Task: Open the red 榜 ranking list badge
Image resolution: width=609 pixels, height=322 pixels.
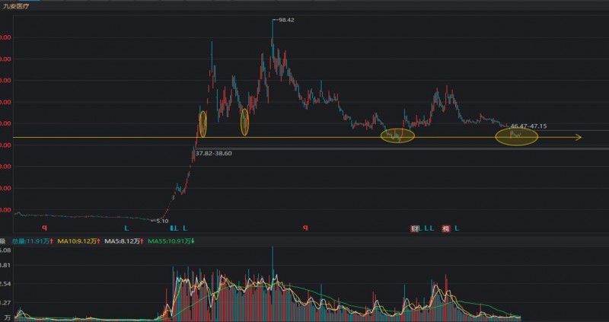Action: pos(446,228)
